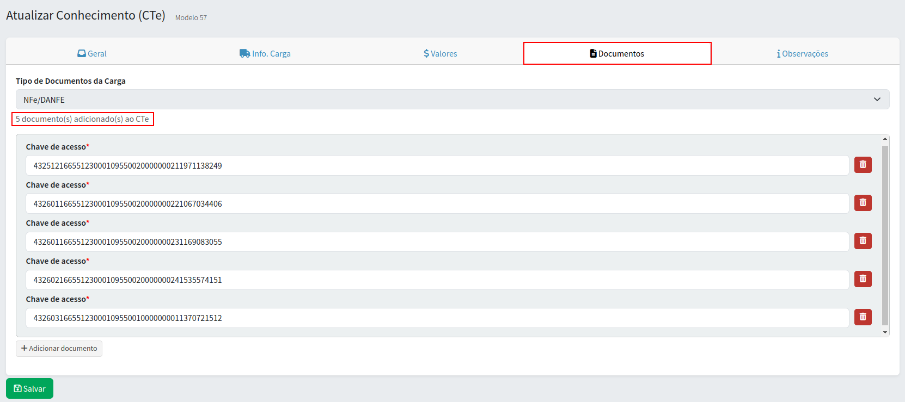The width and height of the screenshot is (905, 402).
Task: Click the first Chave de acesso input field
Action: (437, 166)
